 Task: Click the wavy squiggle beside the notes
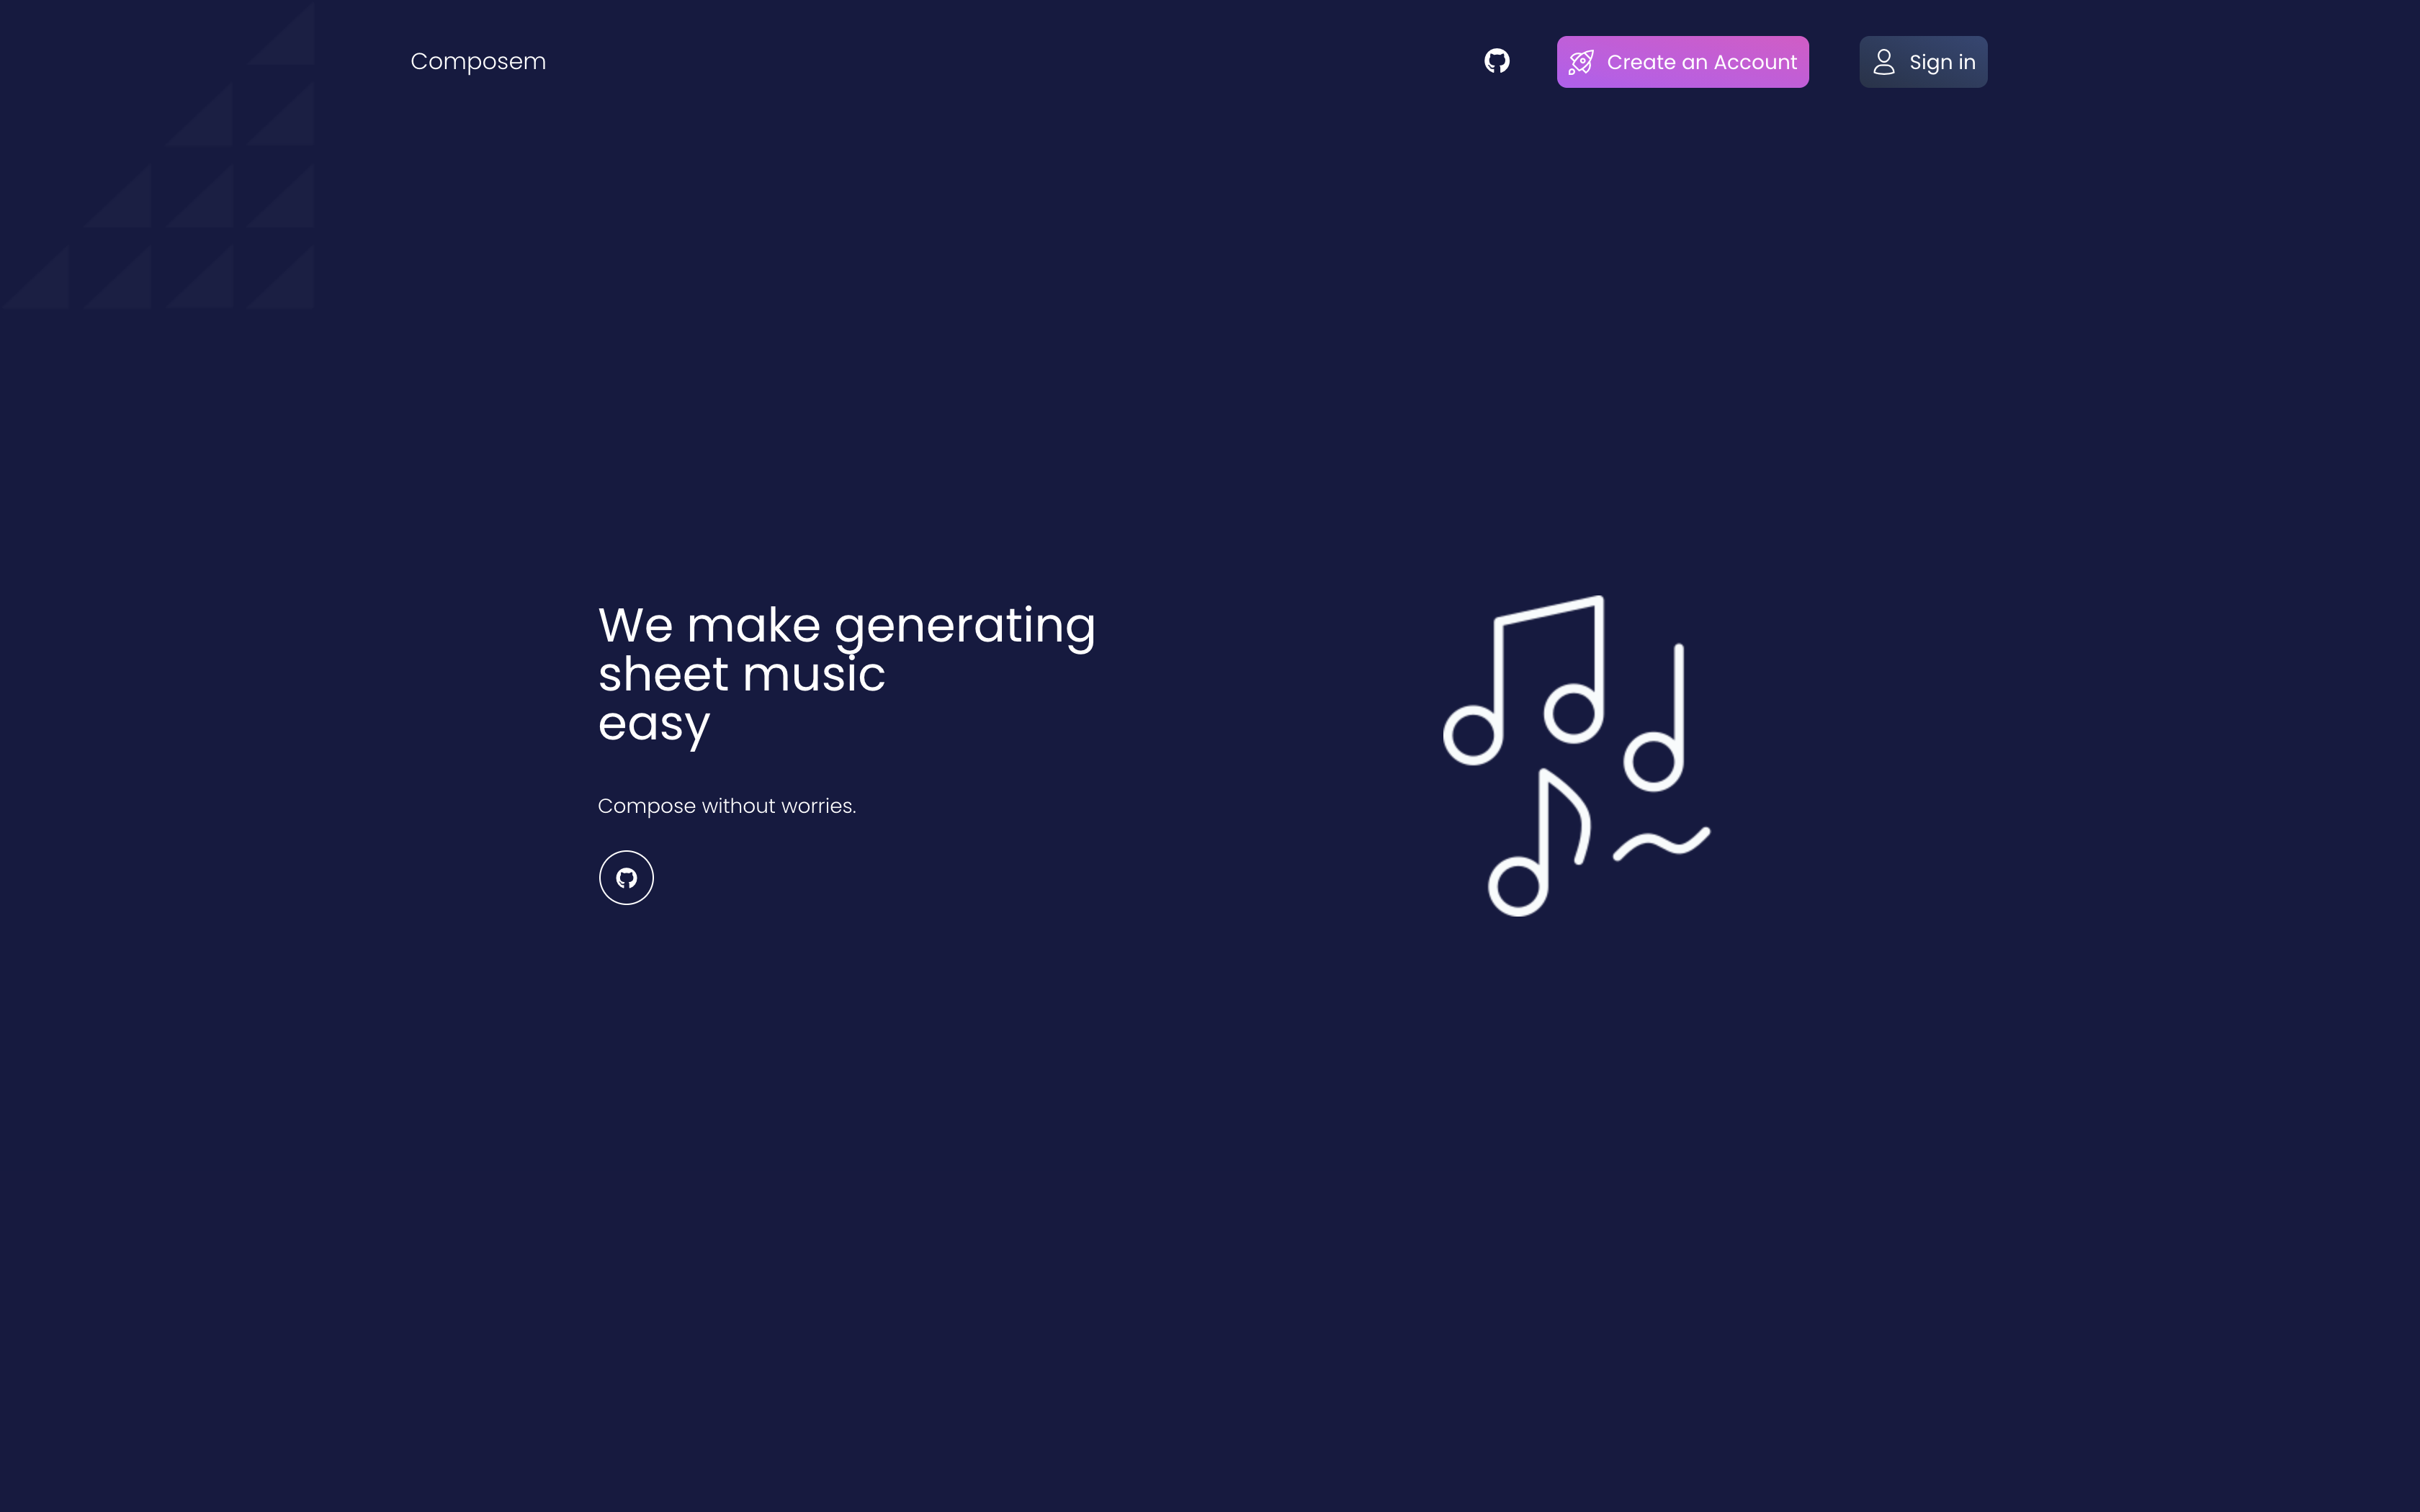pyautogui.click(x=1661, y=843)
